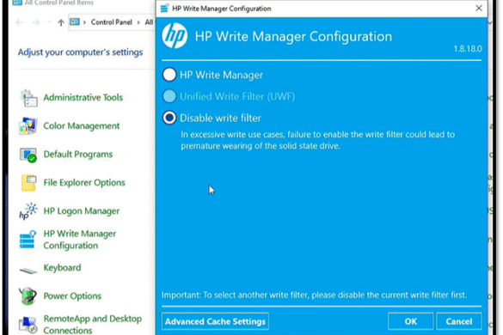
Task: Click the Keyboard icon
Action: coord(28,270)
